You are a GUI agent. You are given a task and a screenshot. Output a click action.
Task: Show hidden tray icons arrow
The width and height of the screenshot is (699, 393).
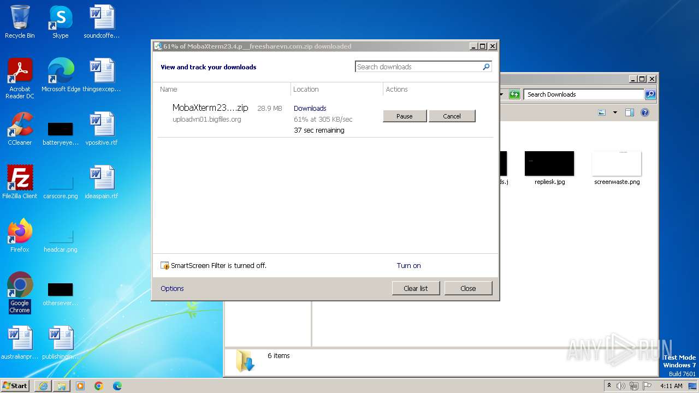click(x=609, y=386)
